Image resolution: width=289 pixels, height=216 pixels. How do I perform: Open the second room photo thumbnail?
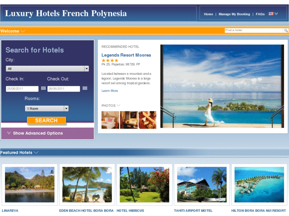[129, 120]
